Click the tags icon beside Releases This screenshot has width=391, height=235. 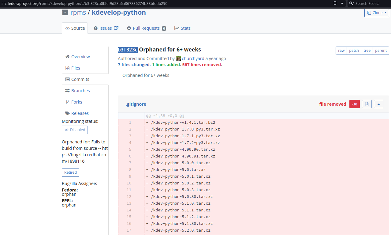(x=67, y=113)
